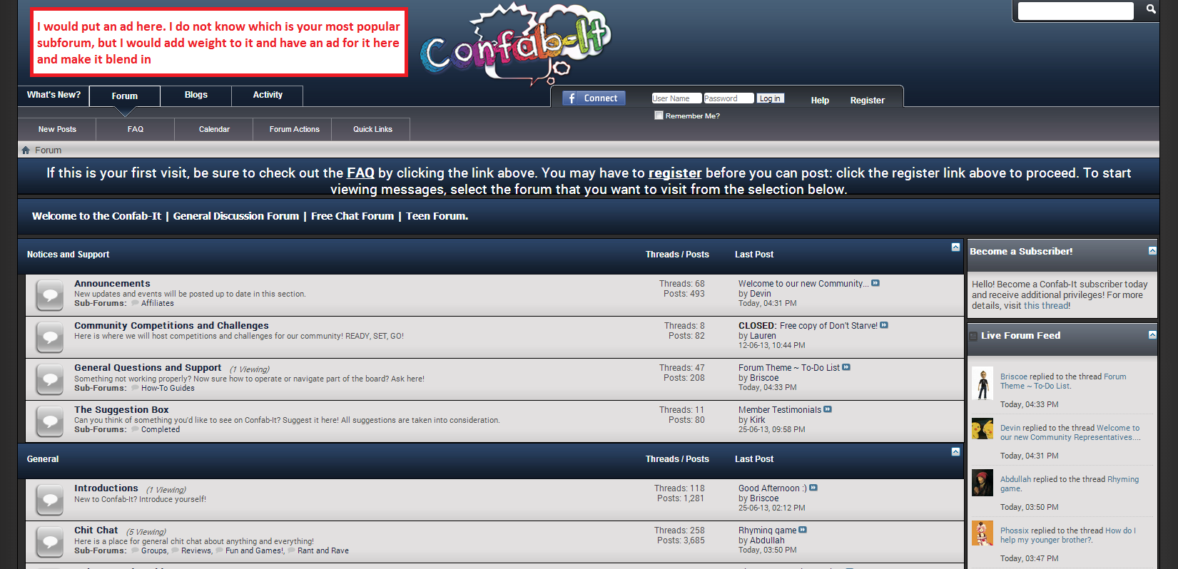Image resolution: width=1178 pixels, height=569 pixels.
Task: Open the Fun and Games! sub-forum
Action: 255,550
